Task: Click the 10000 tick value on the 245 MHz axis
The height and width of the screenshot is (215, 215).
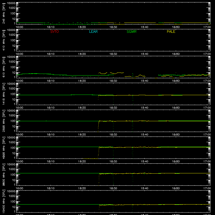Action: (11, 3)
